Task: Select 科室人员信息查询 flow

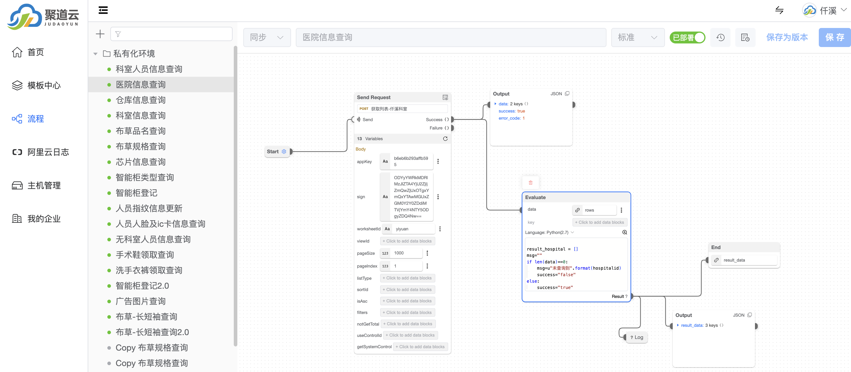Action: [x=149, y=69]
